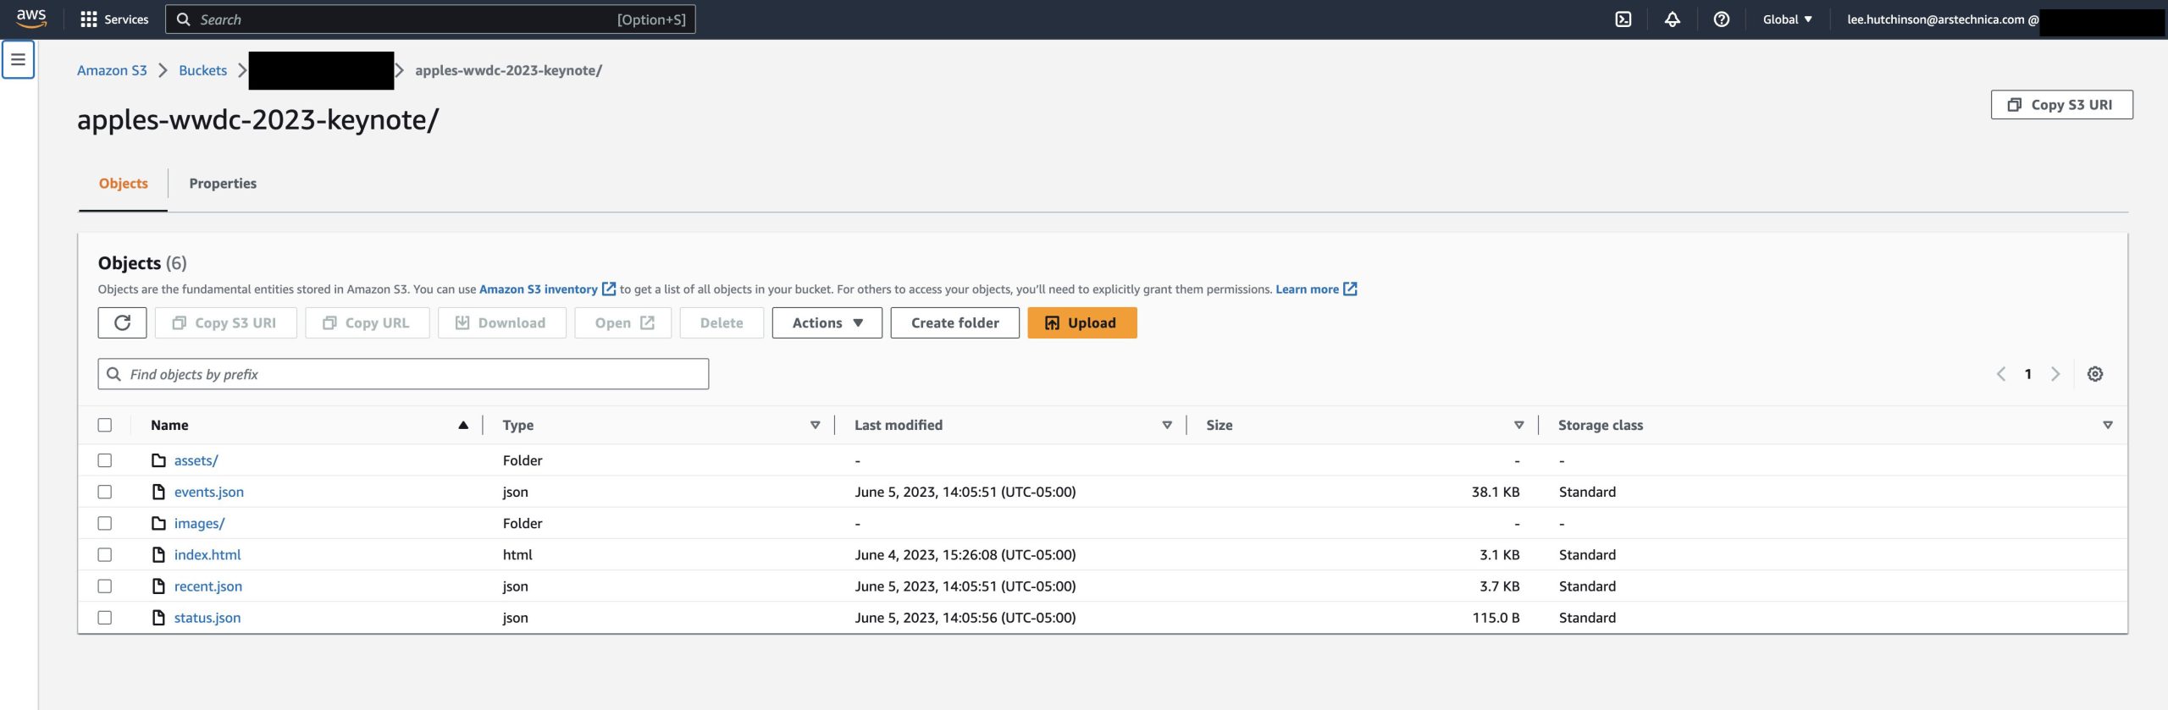This screenshot has height=710, width=2168.
Task: Select the events.json checkbox
Action: 105,492
